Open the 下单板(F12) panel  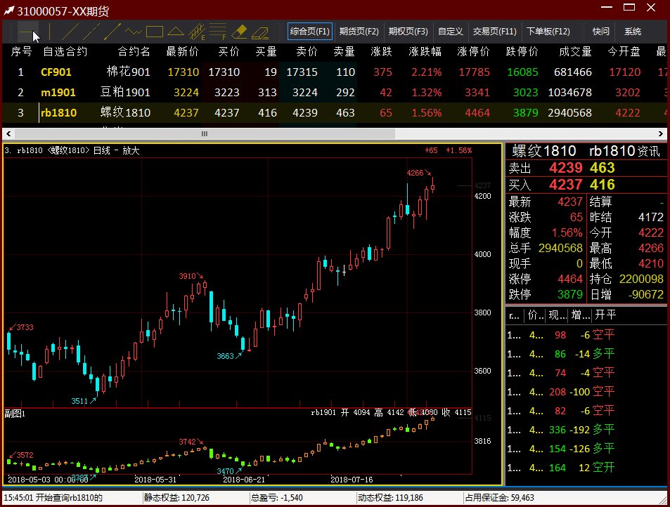coord(548,32)
